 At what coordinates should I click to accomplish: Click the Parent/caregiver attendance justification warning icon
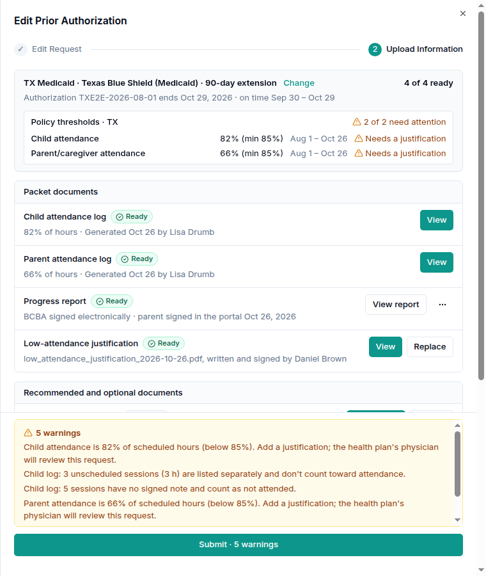tap(358, 153)
